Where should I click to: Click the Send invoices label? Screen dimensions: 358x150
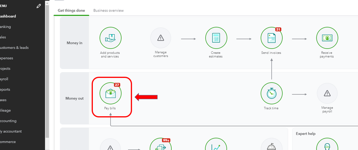click(x=271, y=53)
